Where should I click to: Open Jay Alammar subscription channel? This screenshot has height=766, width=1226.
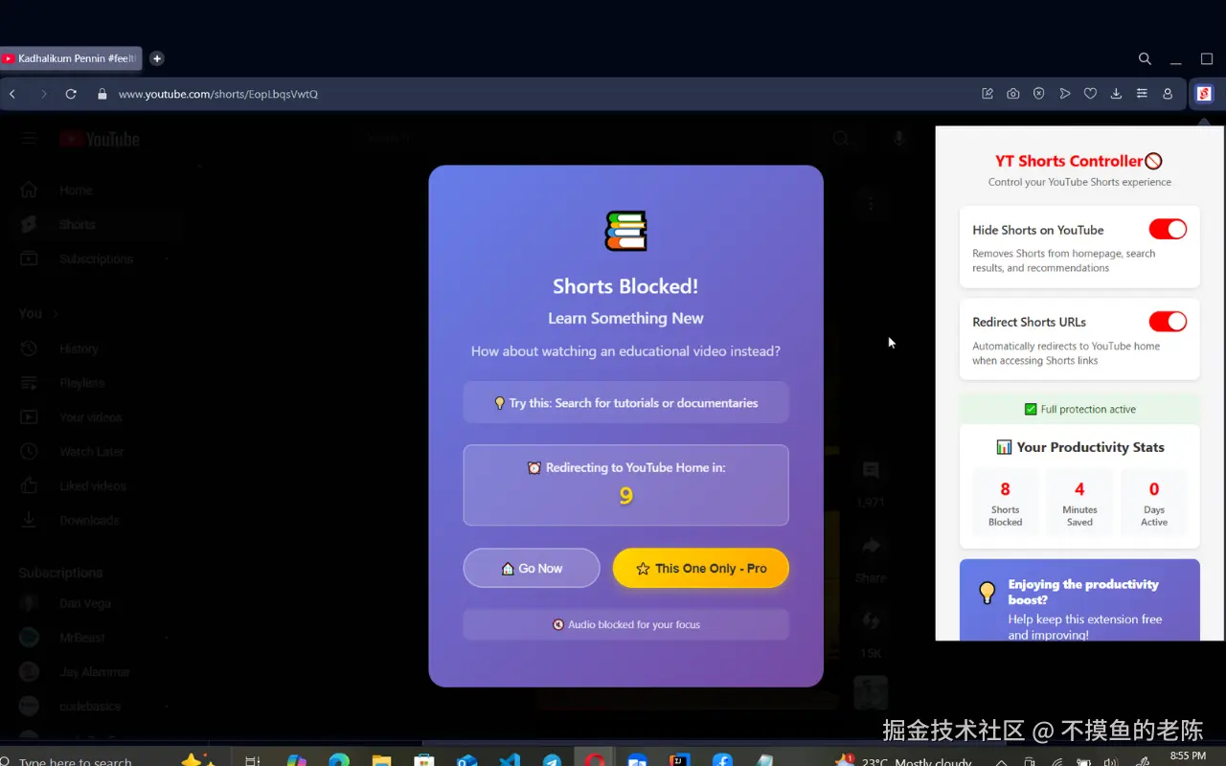(94, 672)
